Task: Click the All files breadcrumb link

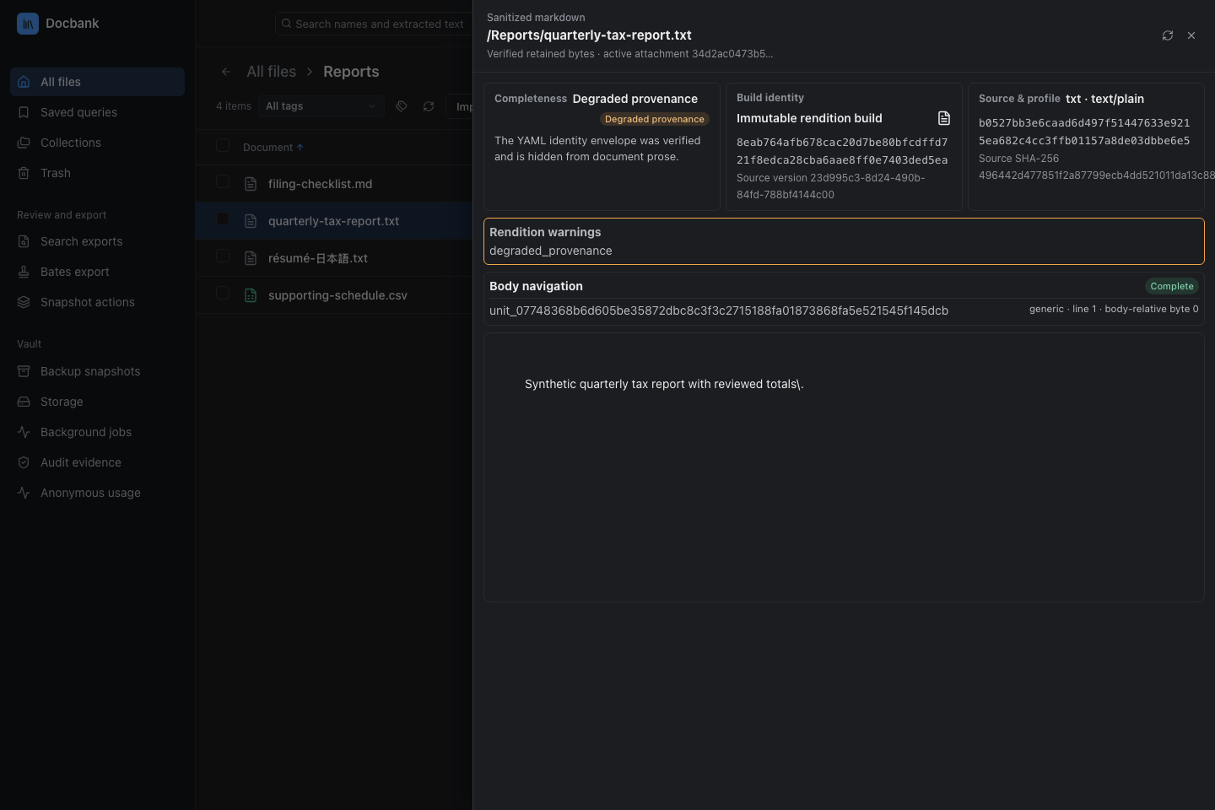Action: (x=271, y=72)
